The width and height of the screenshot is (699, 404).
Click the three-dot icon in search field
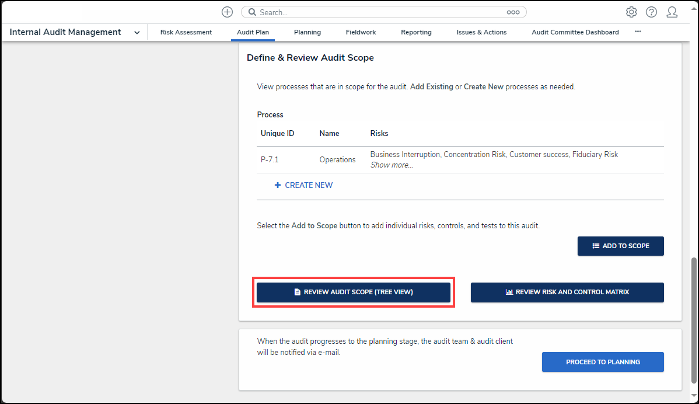pyautogui.click(x=513, y=12)
